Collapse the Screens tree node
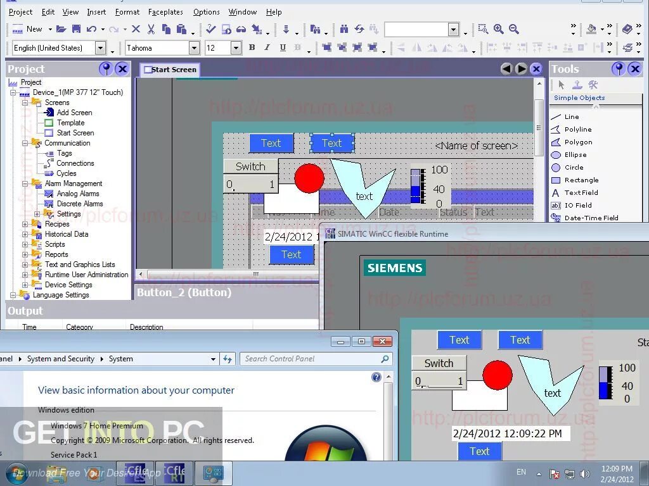The image size is (649, 486). (25, 103)
